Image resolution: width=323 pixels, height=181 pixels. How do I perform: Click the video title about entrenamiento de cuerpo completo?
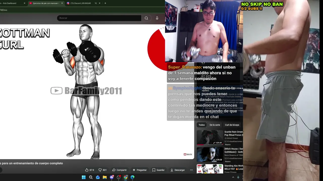[32, 163]
